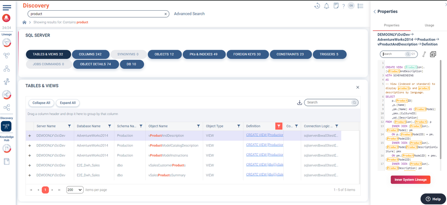Image resolution: width=447 pixels, height=205 pixels.
Task: Click the Inner System Lineage button
Action: [x=410, y=180]
